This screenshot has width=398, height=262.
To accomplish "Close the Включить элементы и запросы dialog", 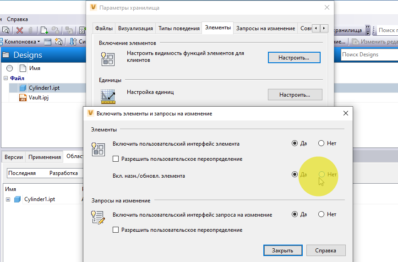I will click(346, 113).
